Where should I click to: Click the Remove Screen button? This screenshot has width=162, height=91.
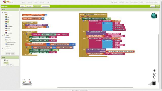click(37, 6)
